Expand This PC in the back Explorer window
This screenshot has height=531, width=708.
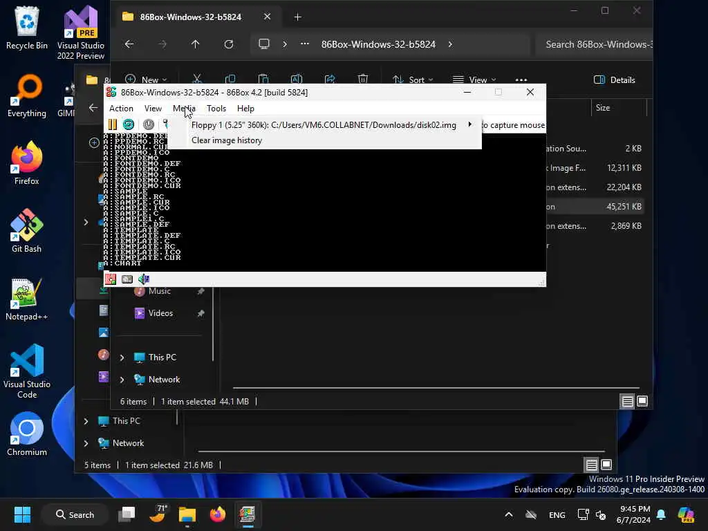86,421
